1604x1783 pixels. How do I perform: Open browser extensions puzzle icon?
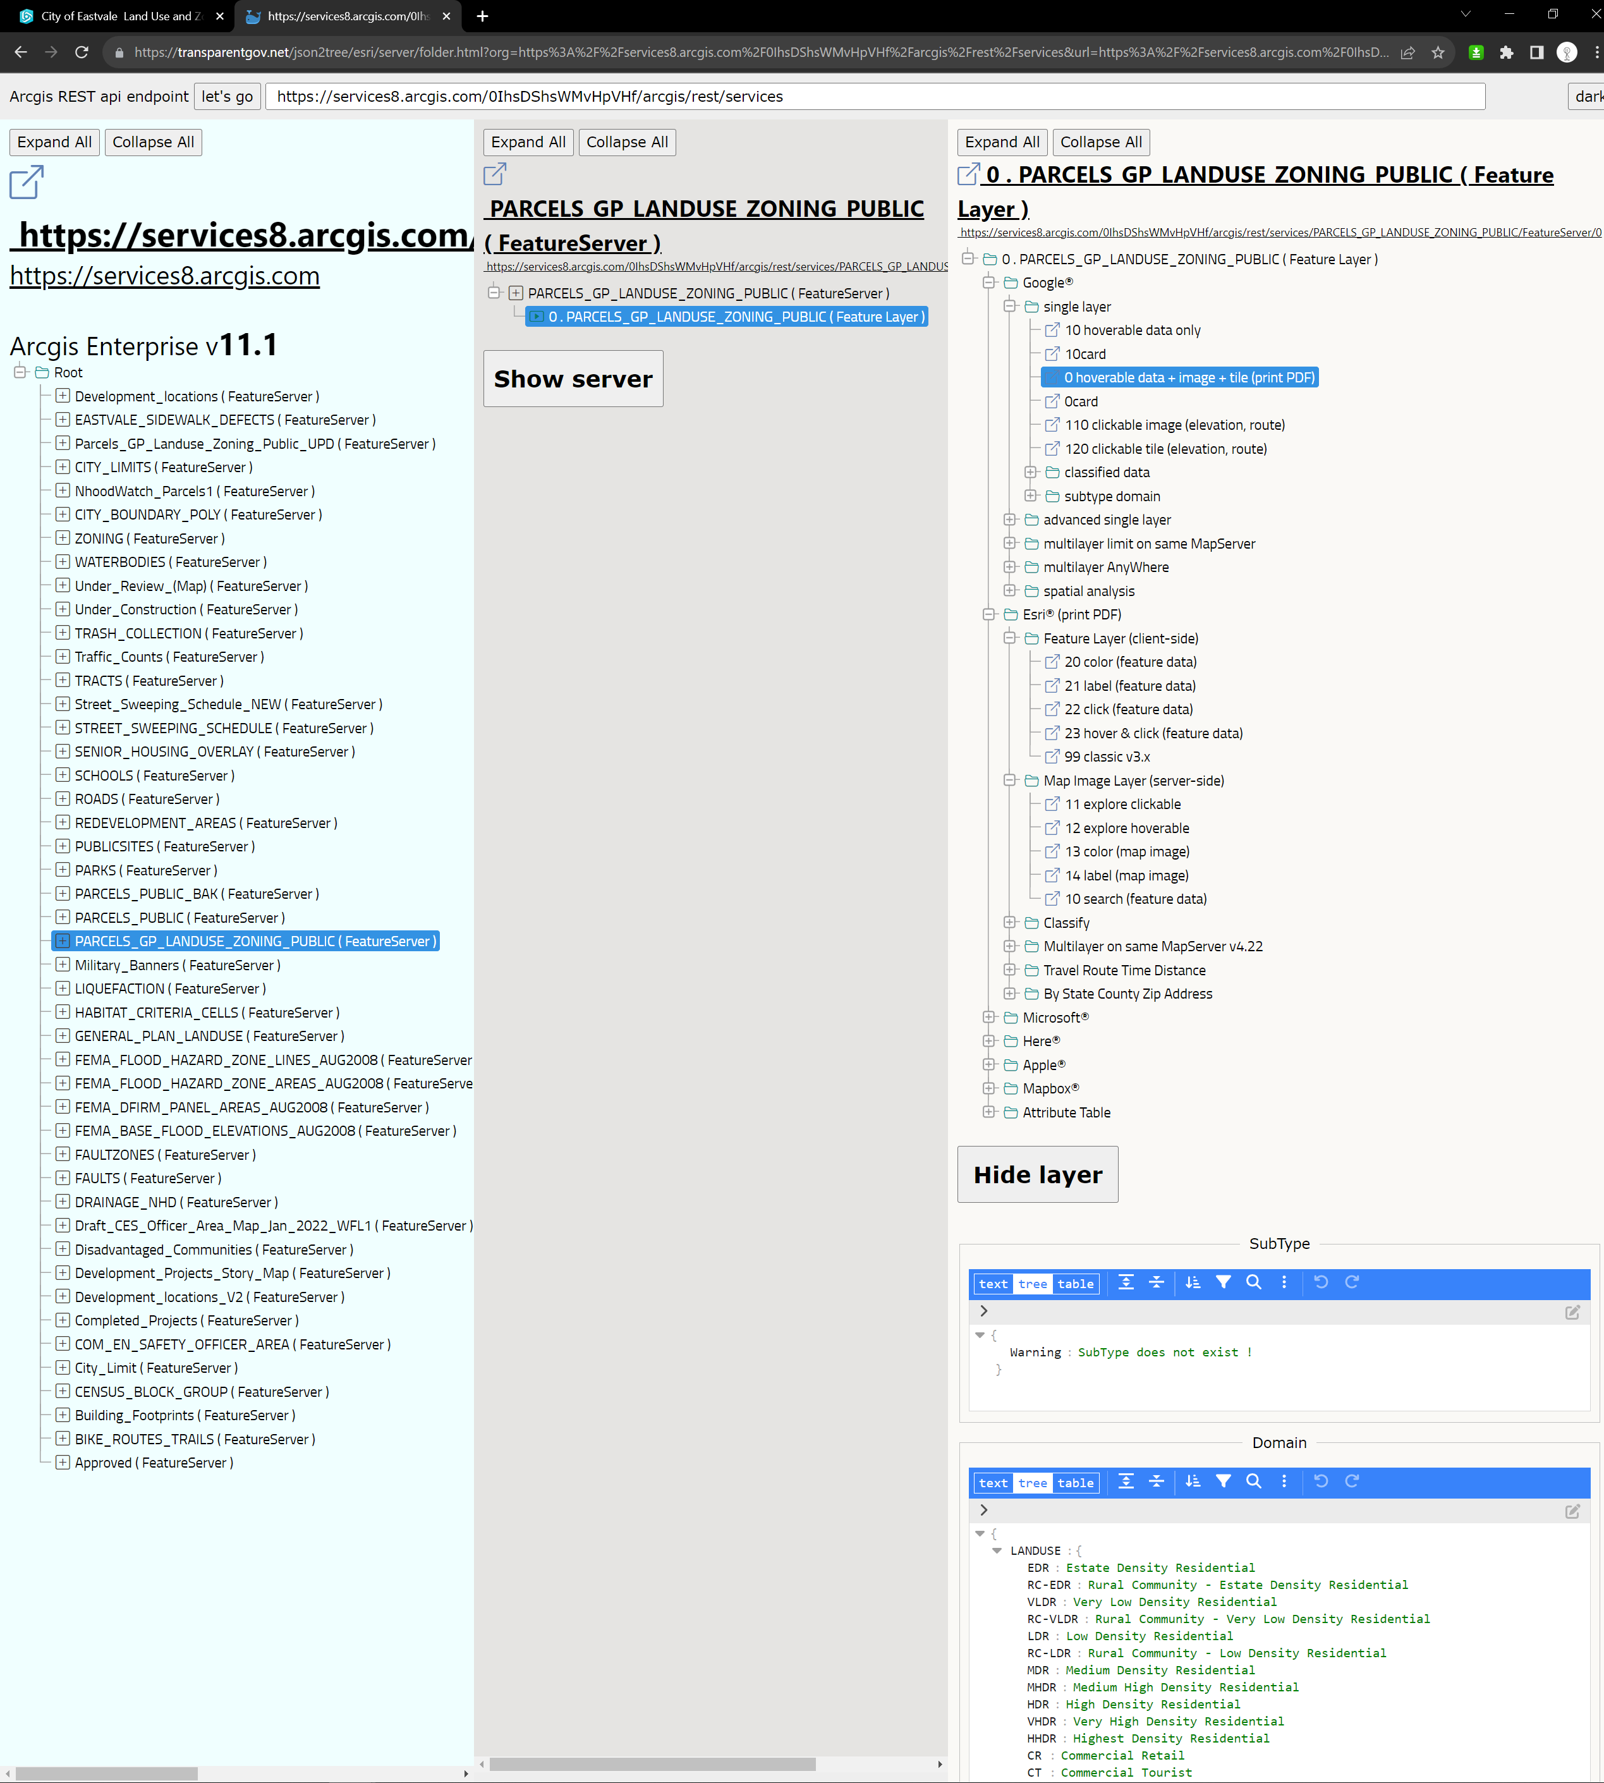[1506, 52]
